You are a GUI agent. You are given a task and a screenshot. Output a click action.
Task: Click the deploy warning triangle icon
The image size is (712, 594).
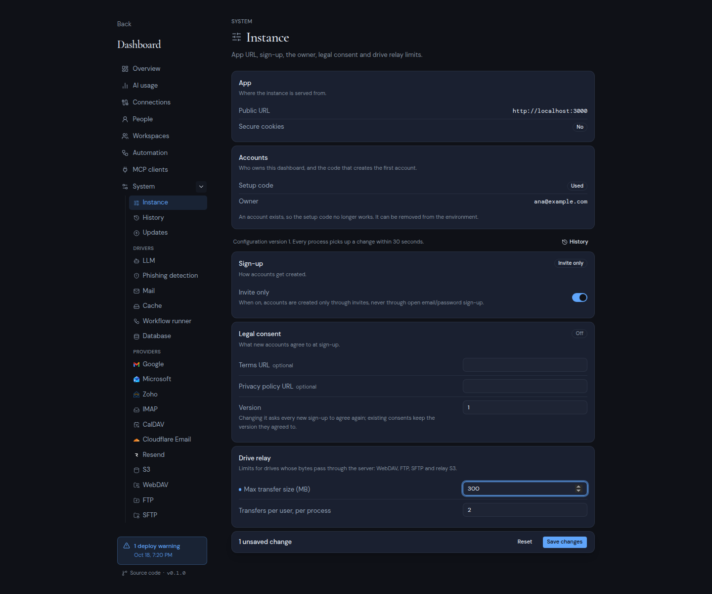(x=127, y=545)
